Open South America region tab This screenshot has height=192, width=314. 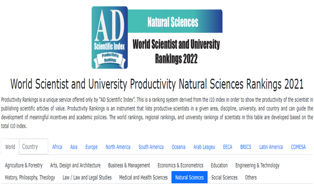click(x=151, y=147)
